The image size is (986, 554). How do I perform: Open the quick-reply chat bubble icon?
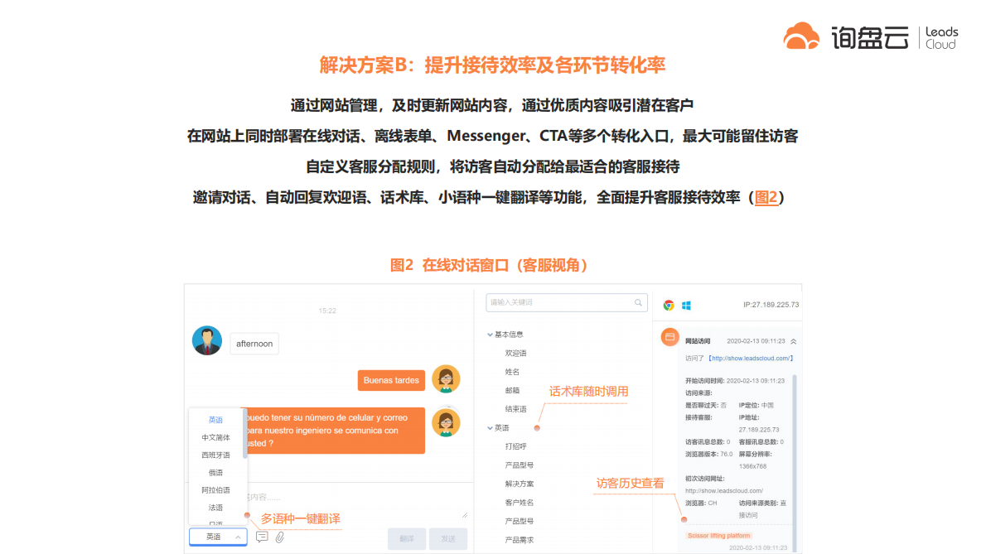click(262, 537)
